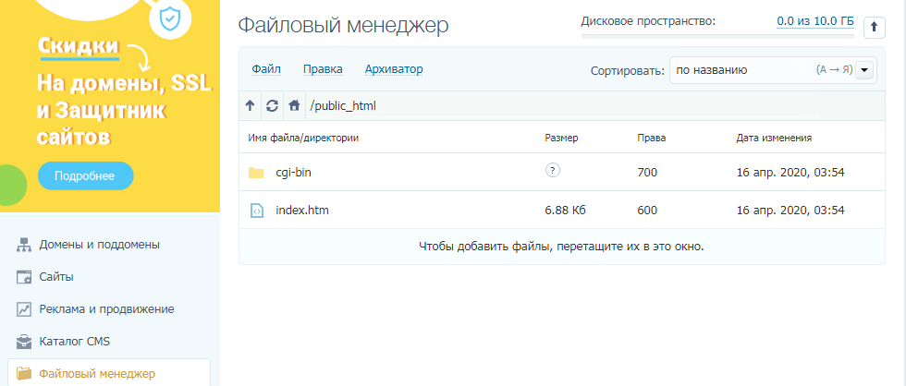906x386 pixels.
Task: Open the Архиватор menu
Action: (x=394, y=69)
